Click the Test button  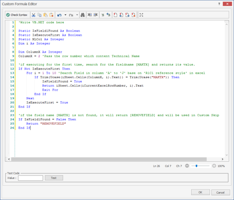[x=54, y=178]
